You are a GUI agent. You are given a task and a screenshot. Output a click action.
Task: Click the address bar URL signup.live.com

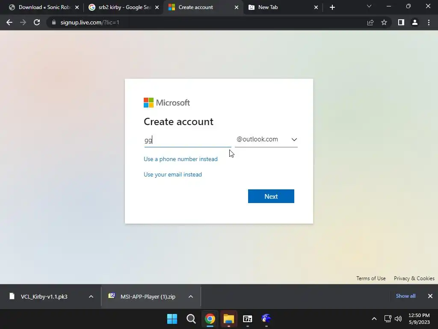click(x=90, y=22)
